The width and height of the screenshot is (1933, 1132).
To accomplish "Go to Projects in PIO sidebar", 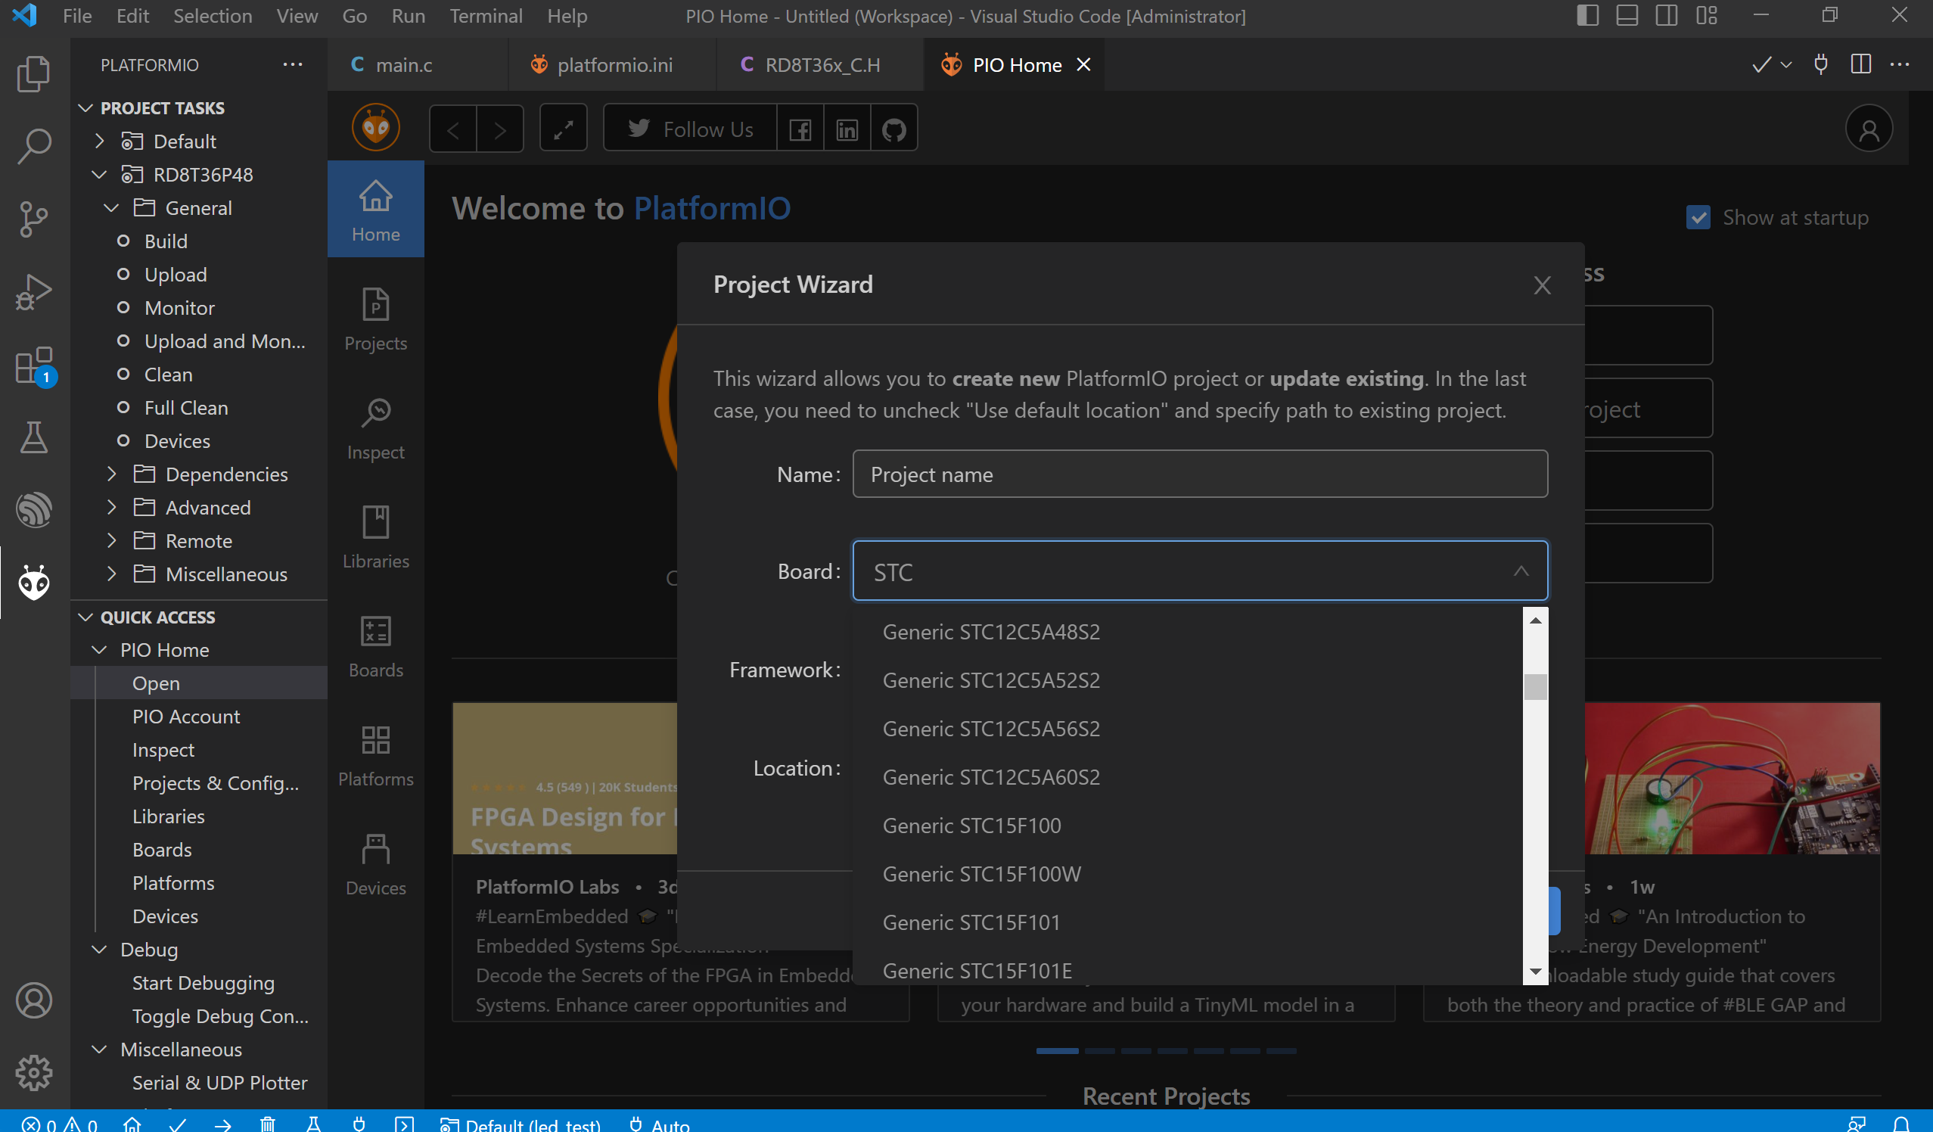I will (x=376, y=319).
